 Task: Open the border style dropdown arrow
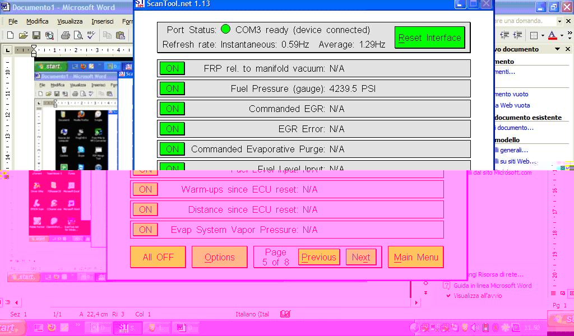point(543,35)
